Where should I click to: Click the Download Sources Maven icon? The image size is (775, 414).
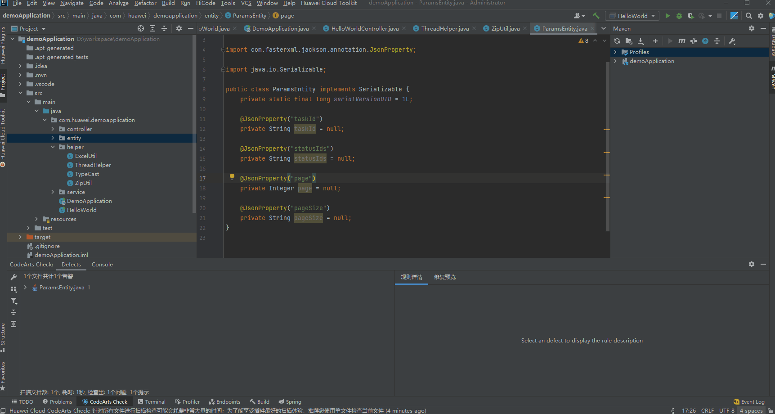[641, 41]
